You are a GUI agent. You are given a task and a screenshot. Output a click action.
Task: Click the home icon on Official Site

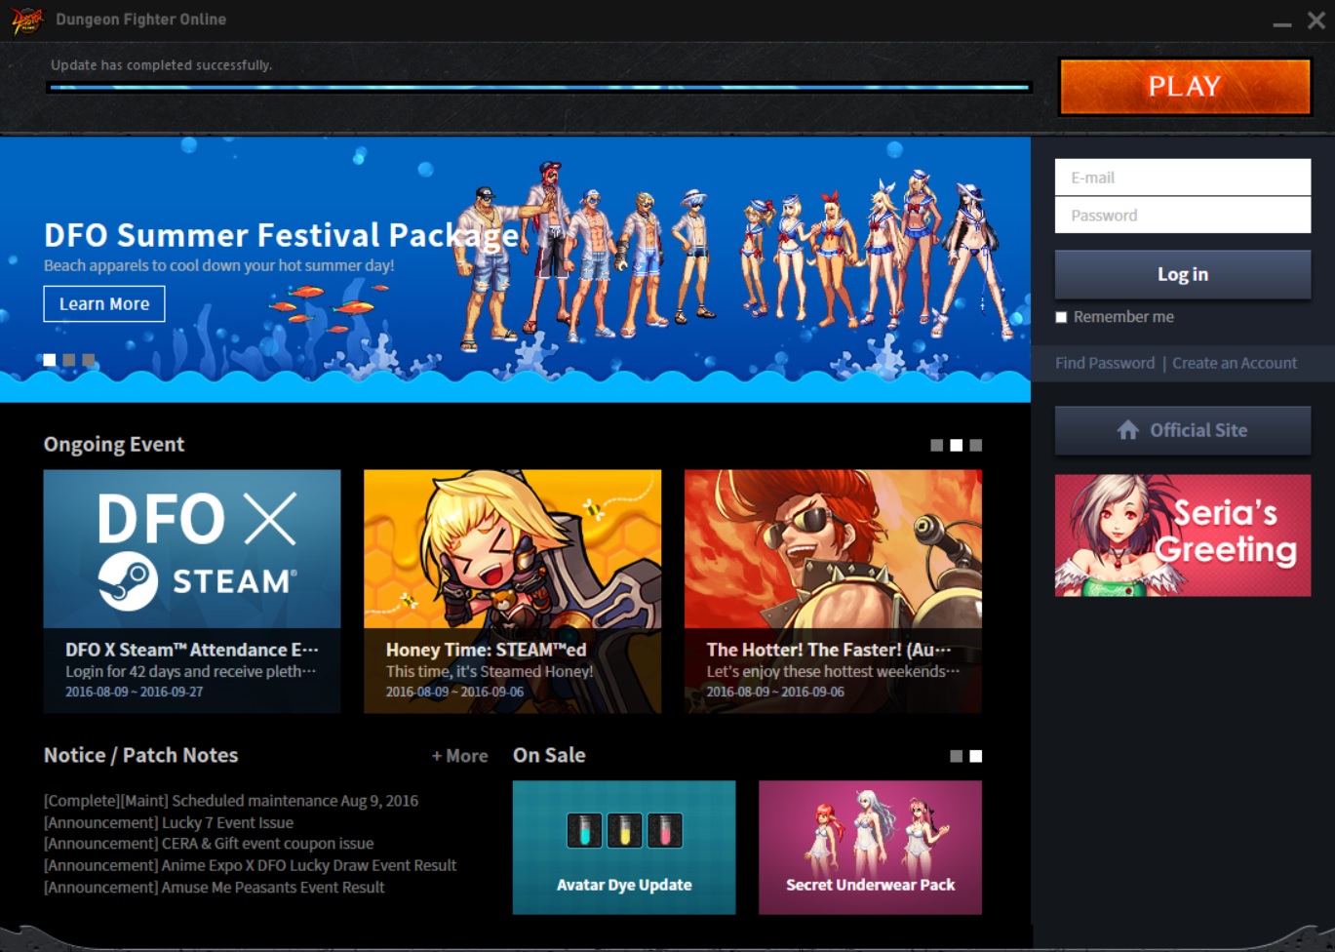[x=1128, y=430]
